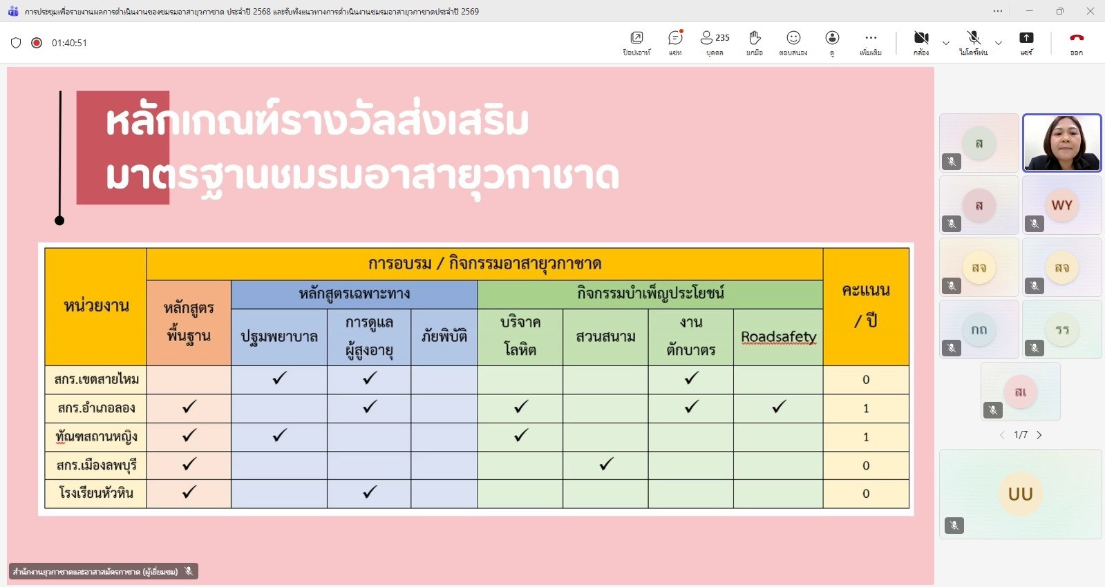Expand camera device options arrow
The height and width of the screenshot is (587, 1105).
pos(946,43)
